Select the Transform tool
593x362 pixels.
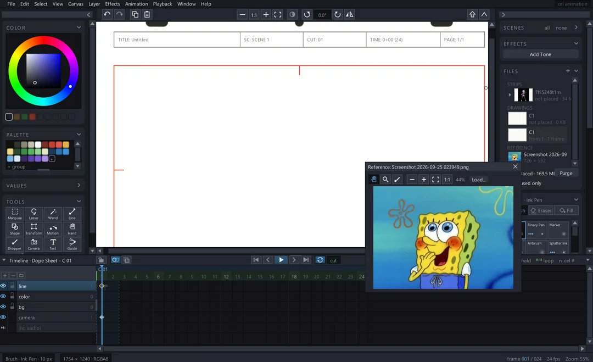[x=33, y=229]
